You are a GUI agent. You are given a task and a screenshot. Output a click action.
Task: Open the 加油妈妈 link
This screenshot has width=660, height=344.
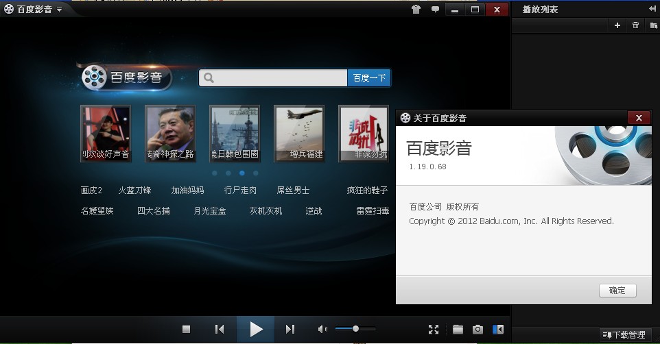tap(187, 191)
